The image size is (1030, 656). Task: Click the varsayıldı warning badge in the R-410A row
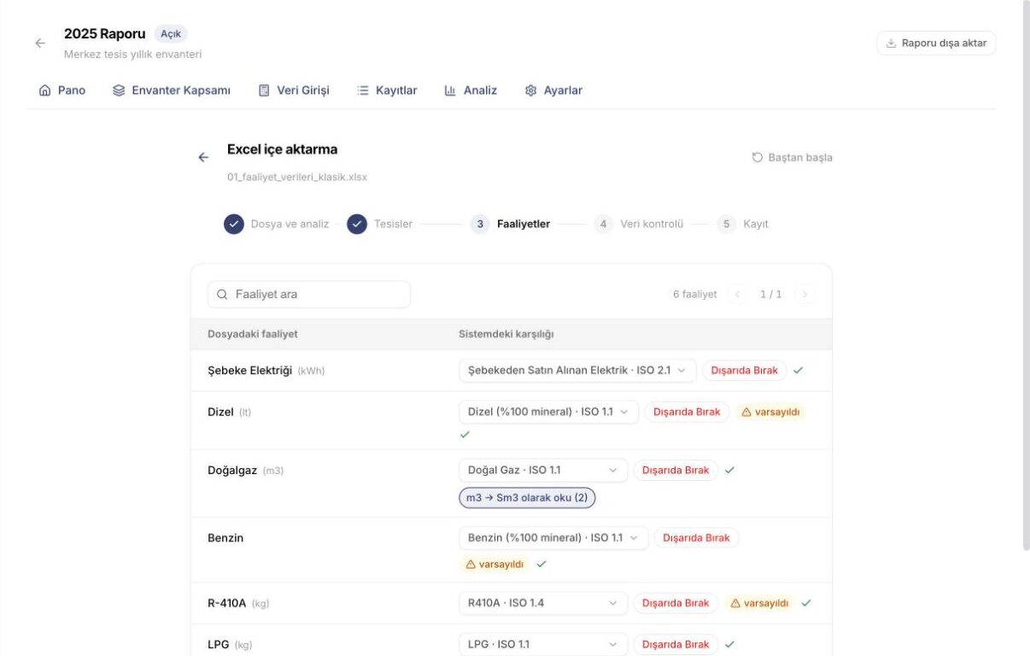[x=759, y=603]
